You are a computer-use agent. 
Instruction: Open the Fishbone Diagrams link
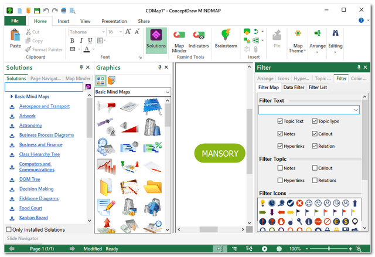[x=39, y=198]
